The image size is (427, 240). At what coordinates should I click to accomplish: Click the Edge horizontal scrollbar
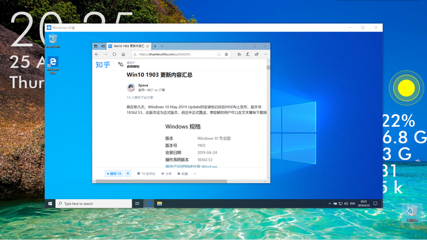click(x=161, y=181)
